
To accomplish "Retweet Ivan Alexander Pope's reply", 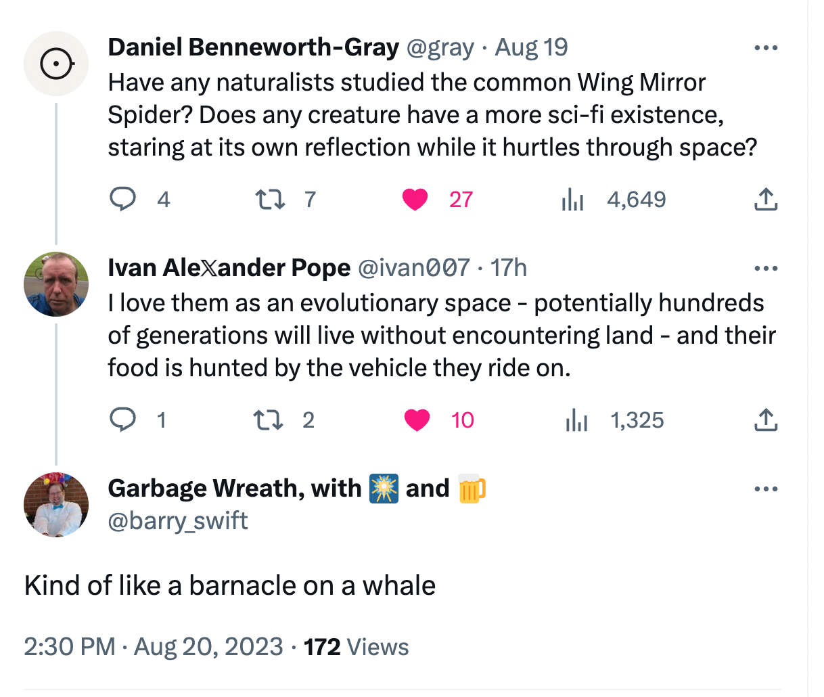I will pyautogui.click(x=267, y=420).
